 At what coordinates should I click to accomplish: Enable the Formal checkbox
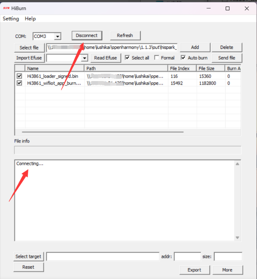pyautogui.click(x=157, y=58)
